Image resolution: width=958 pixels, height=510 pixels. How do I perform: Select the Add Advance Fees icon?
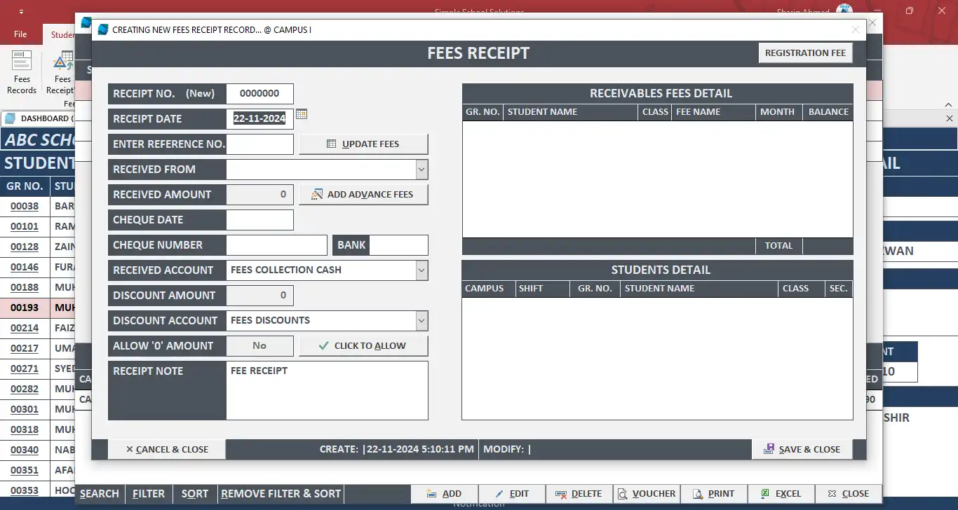coord(316,194)
